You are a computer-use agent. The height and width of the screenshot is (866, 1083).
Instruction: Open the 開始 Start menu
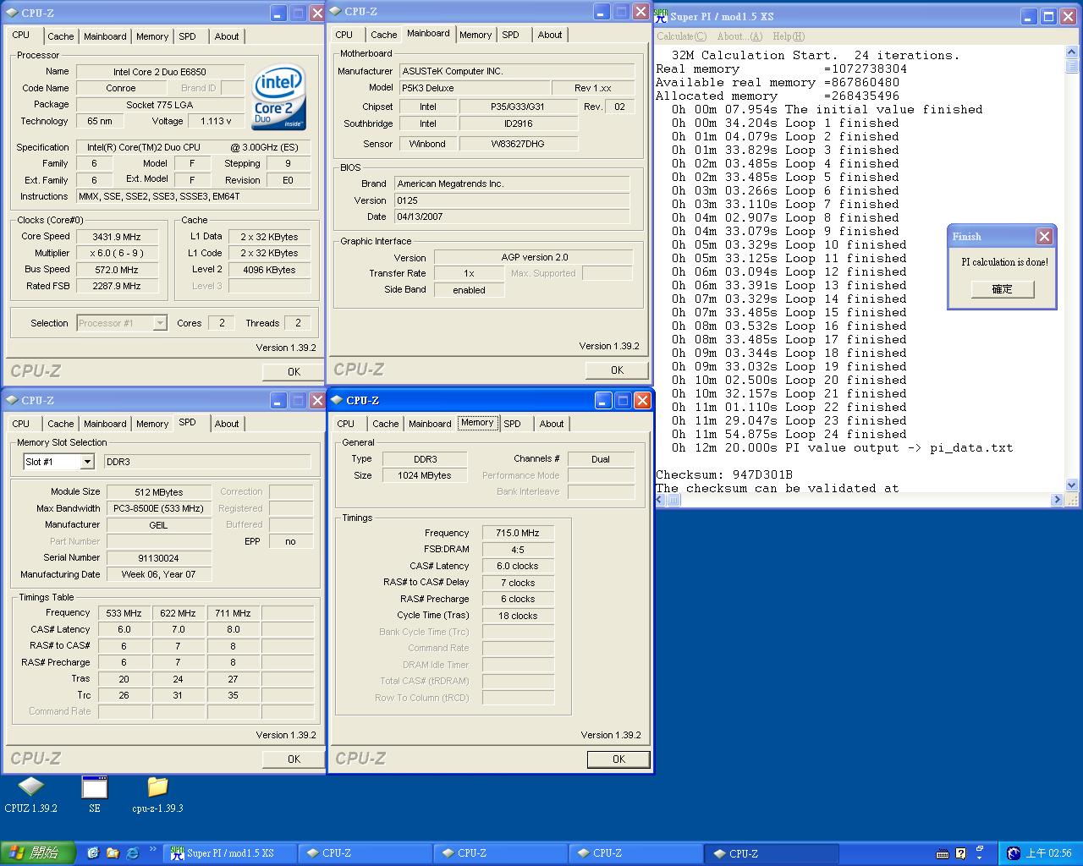click(x=39, y=853)
